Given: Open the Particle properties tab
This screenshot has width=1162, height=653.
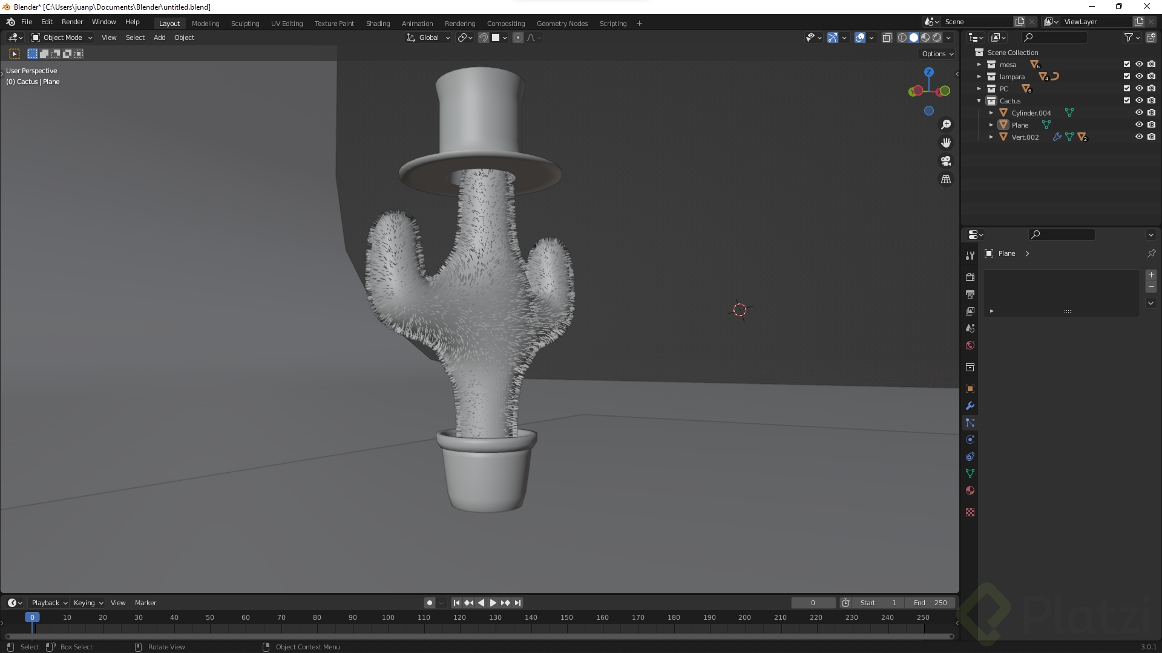Looking at the screenshot, I should [x=970, y=423].
